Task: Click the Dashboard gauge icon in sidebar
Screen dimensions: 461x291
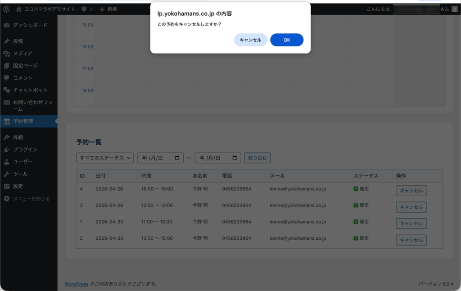Action: 7,25
